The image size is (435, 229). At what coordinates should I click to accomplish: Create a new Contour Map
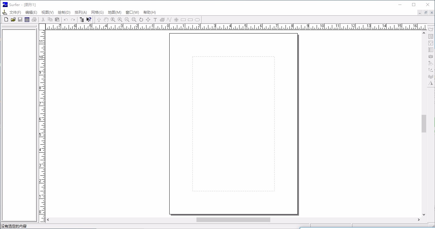click(x=430, y=36)
